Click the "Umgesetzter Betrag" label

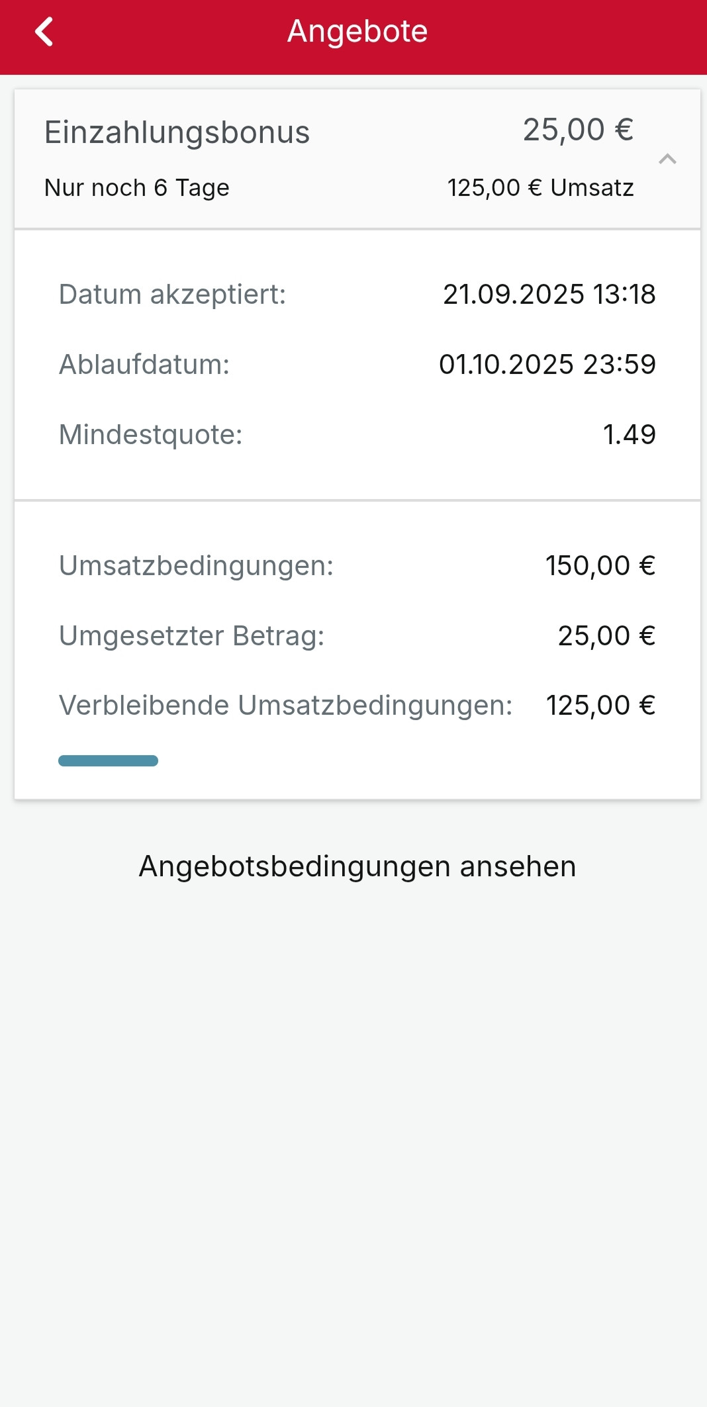[x=192, y=636]
